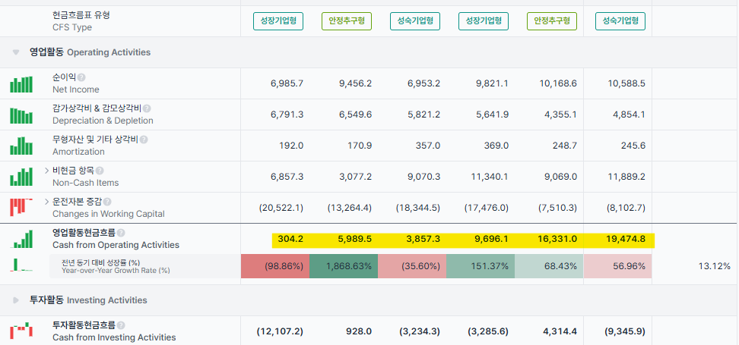This screenshot has height=345, width=739.
Task: Click the dark green 1,868.63% growth cell
Action: (x=344, y=266)
